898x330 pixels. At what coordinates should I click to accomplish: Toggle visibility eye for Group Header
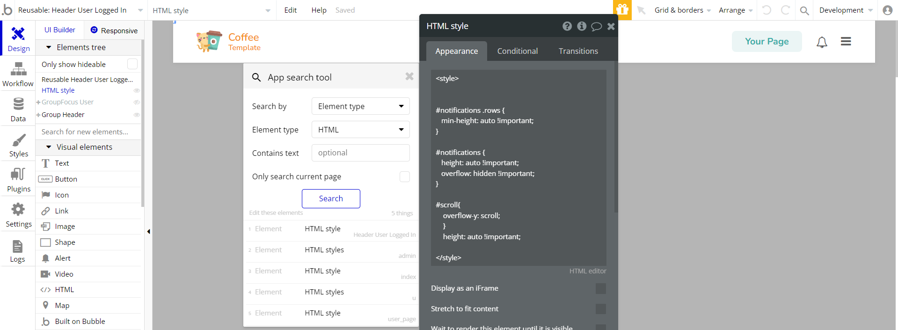(137, 115)
